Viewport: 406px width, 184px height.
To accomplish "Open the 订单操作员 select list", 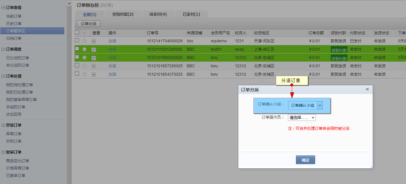I will point(301,118).
